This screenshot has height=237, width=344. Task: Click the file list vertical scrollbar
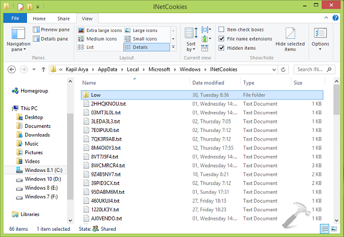point(337,100)
